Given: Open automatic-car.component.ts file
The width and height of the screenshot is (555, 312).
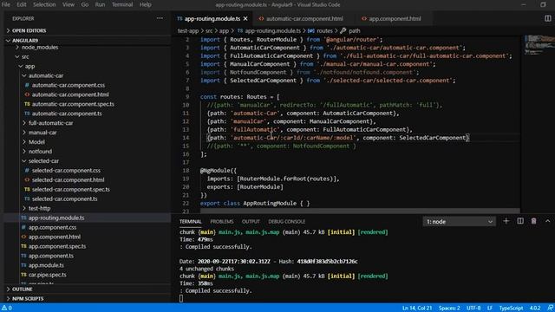Looking at the screenshot, I should [x=67, y=114].
